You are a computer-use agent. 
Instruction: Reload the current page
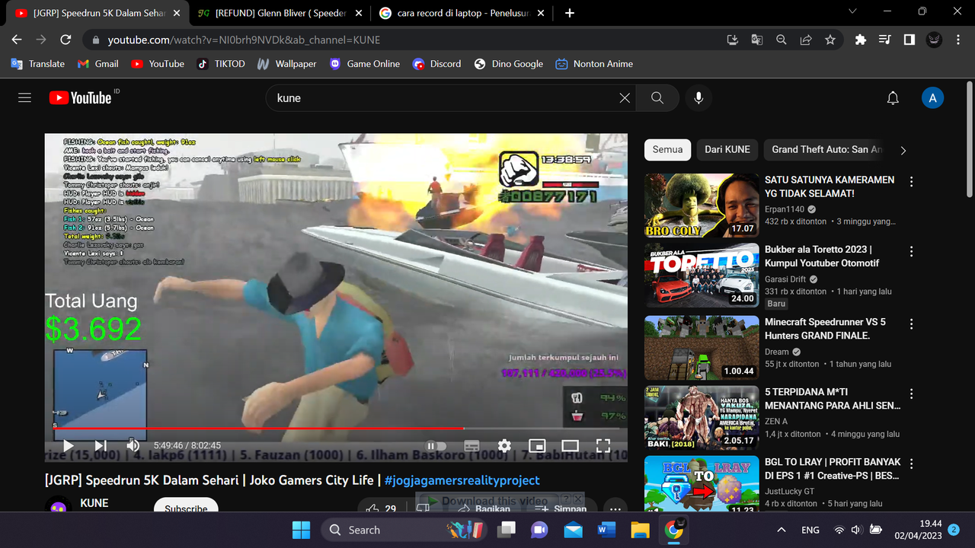66,40
